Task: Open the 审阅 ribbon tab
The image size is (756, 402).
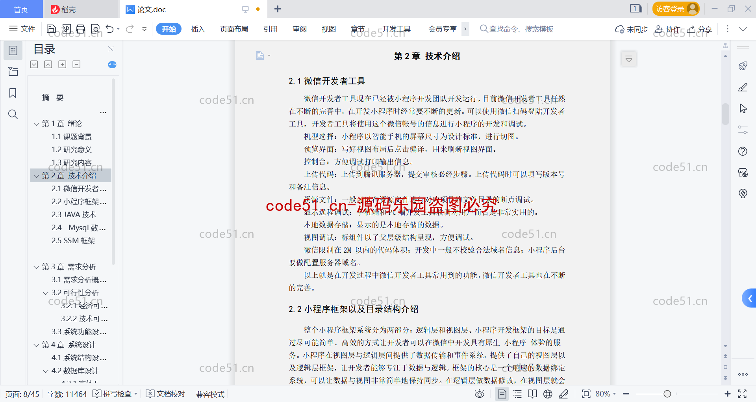Action: [x=300, y=29]
